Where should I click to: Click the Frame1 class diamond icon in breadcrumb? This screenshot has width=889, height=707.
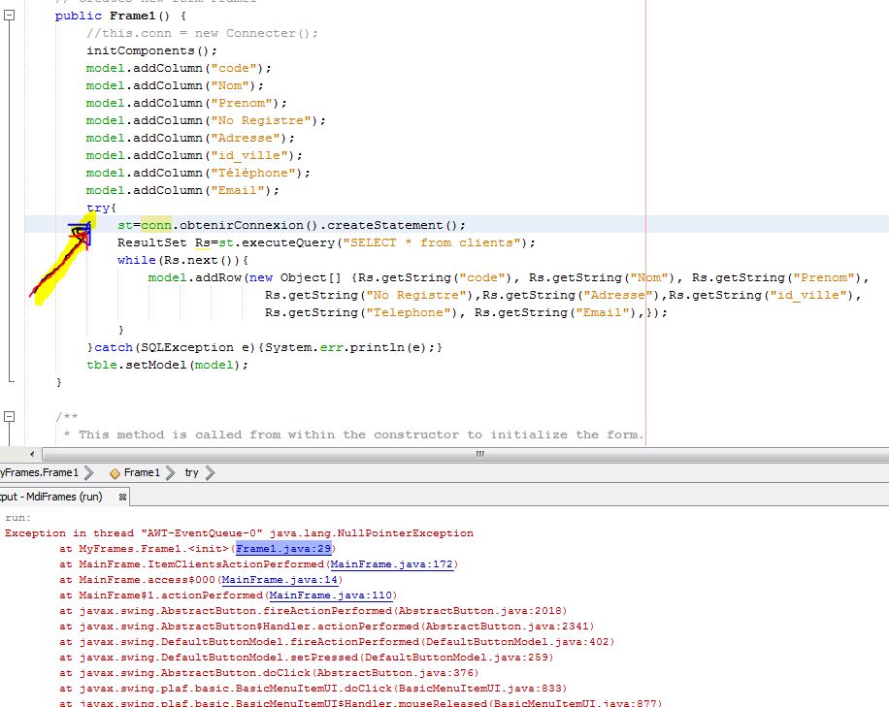pyautogui.click(x=115, y=473)
